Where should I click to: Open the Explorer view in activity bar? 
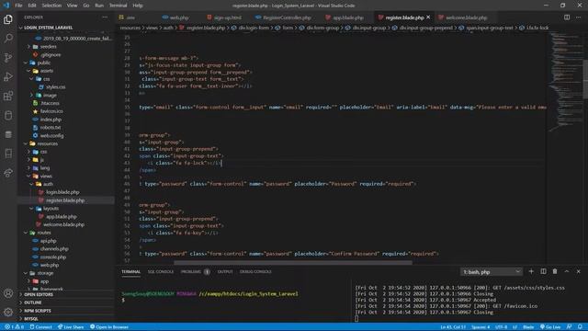click(x=8, y=19)
